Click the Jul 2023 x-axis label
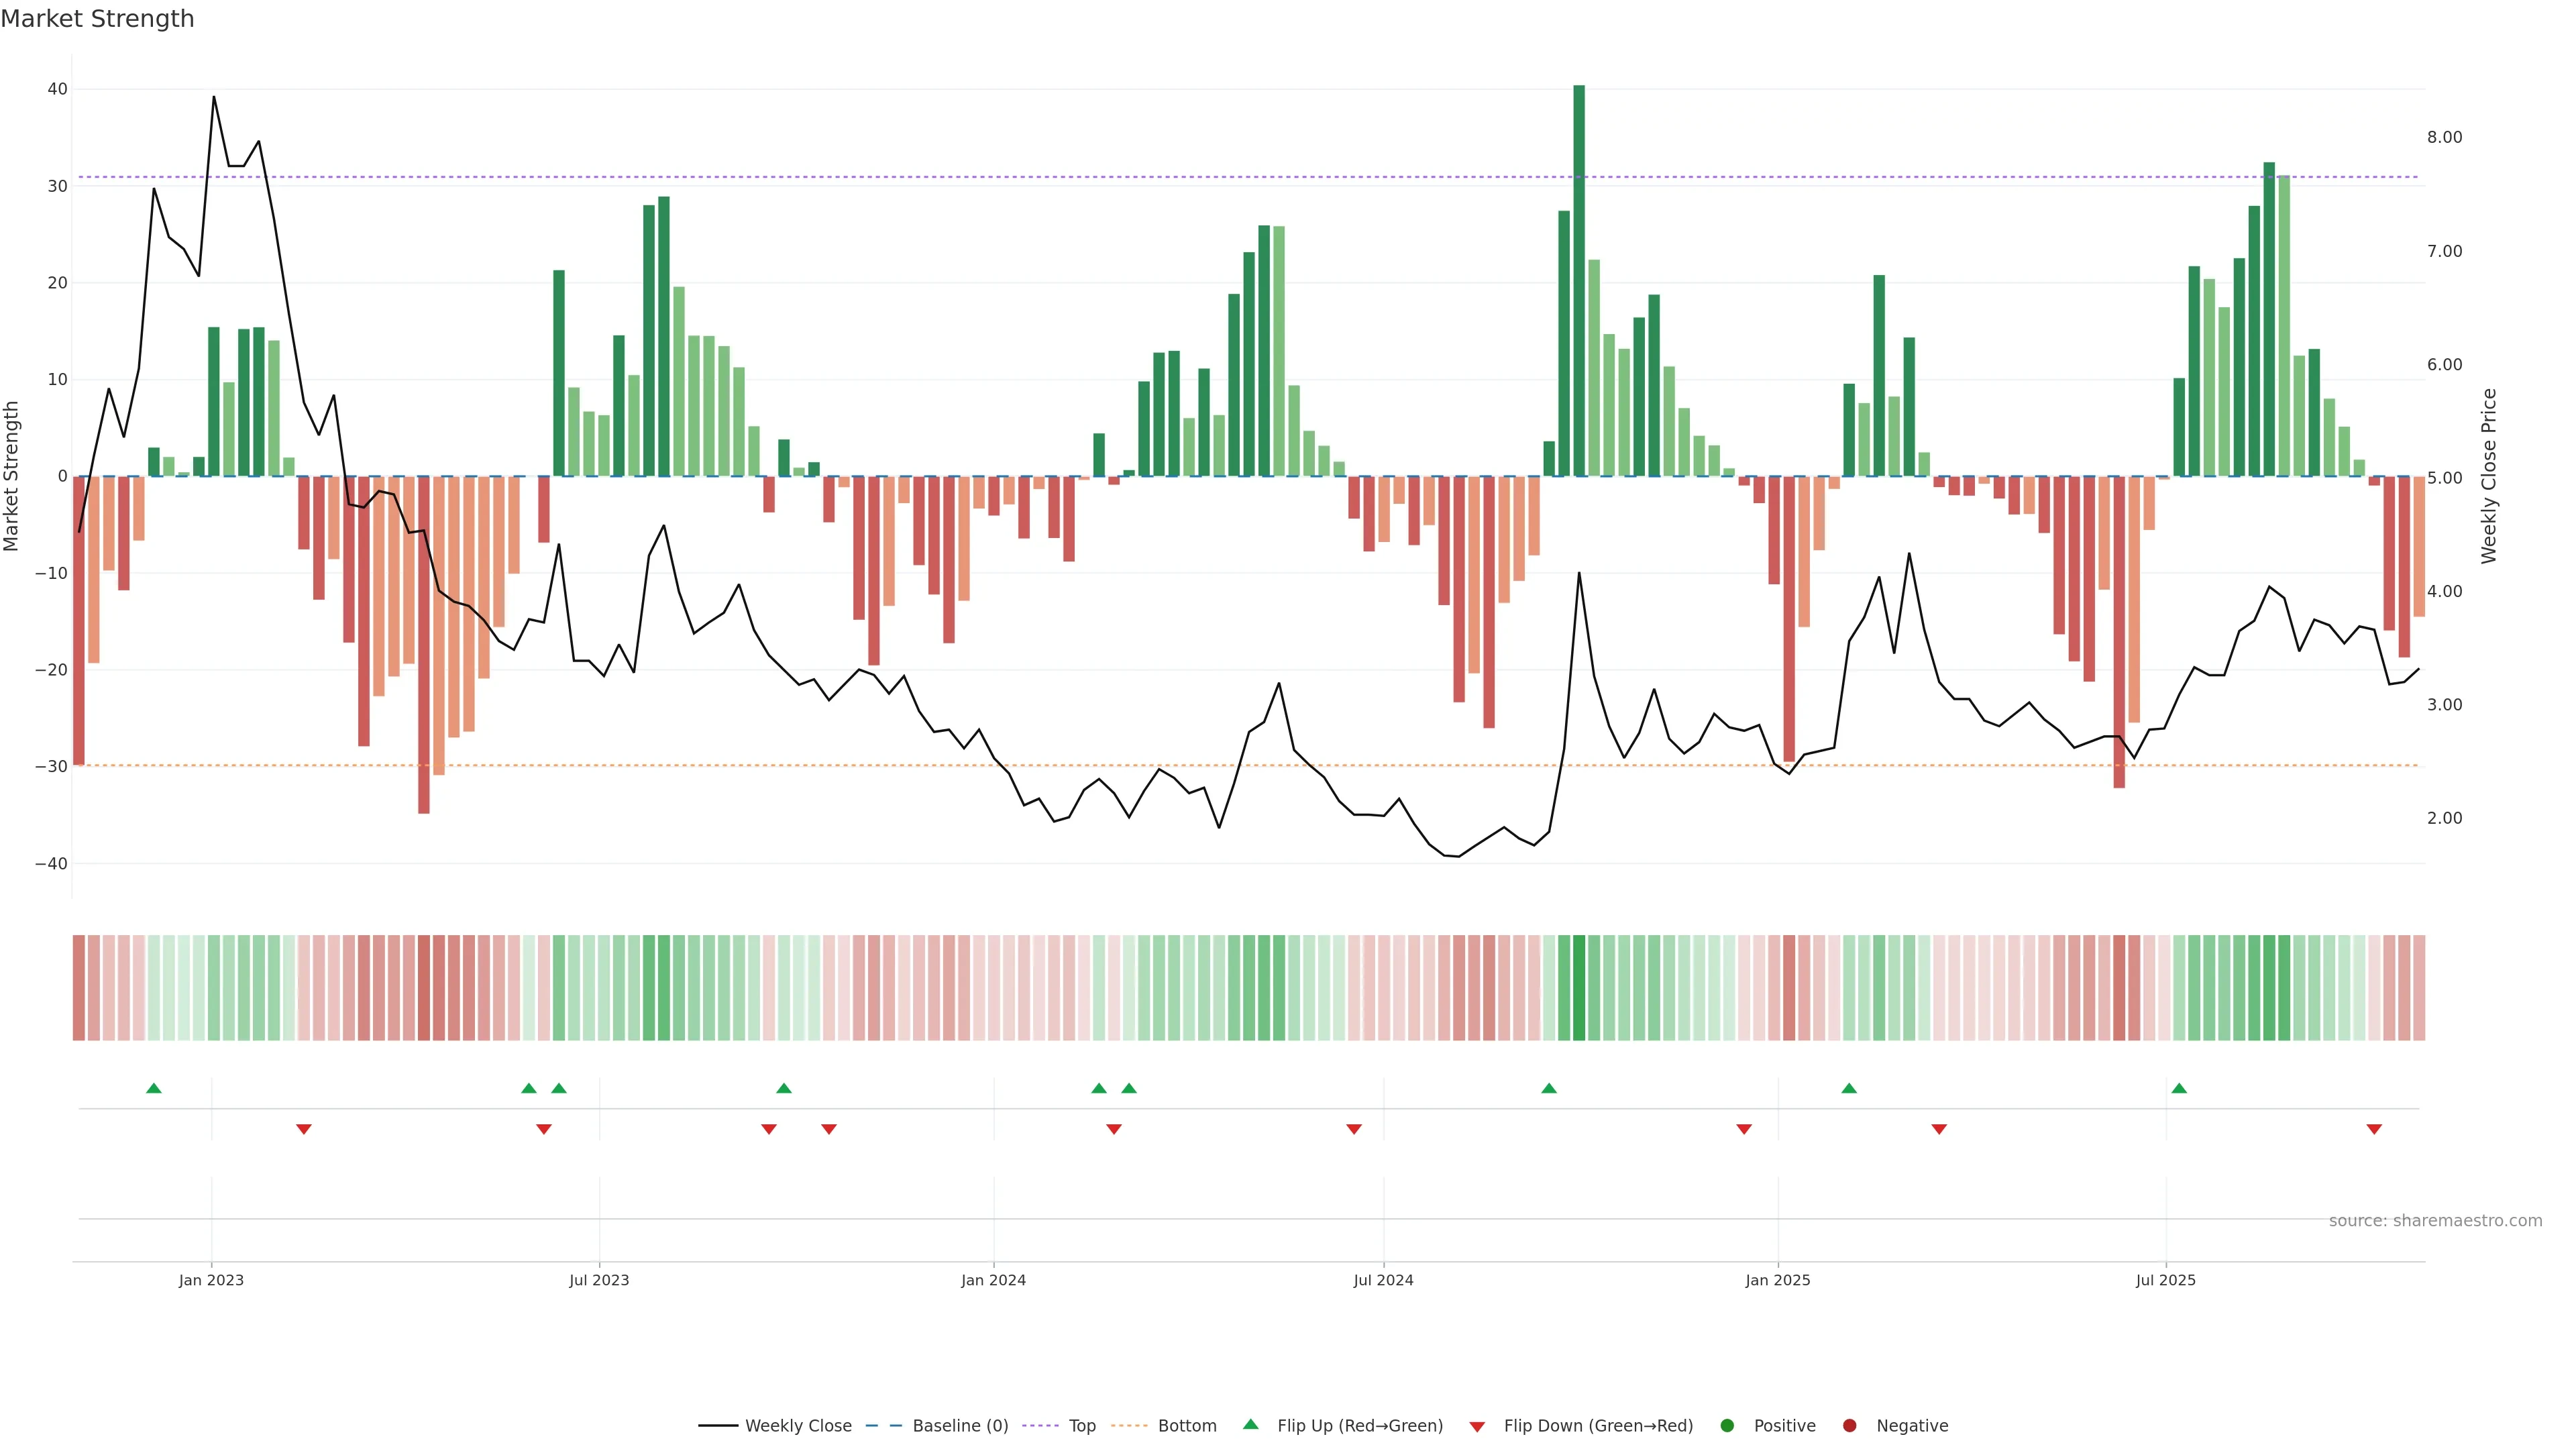Screen dimensions: 2576x1449 click(599, 1280)
